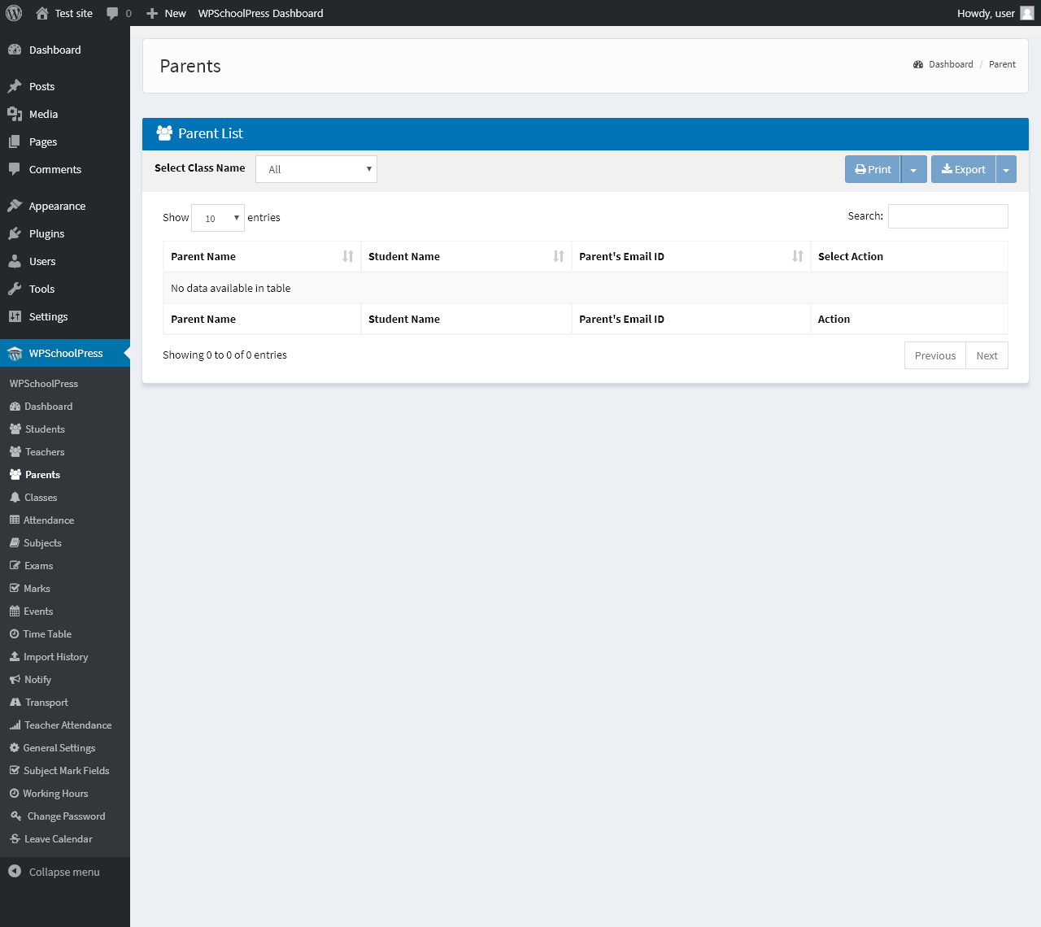The image size is (1041, 927).
Task: Open the comments bubble icon in admin bar
Action: tap(112, 13)
